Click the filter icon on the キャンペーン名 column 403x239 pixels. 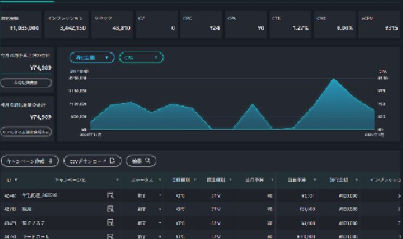click(118, 180)
